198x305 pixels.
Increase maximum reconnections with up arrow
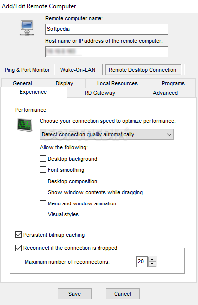152,259
